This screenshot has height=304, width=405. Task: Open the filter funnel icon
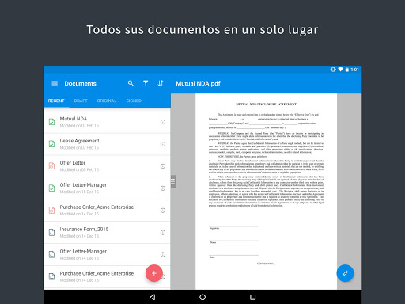[x=146, y=83]
